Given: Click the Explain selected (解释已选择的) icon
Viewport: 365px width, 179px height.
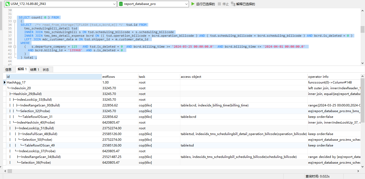Looking at the screenshot, I should click(233, 4).
